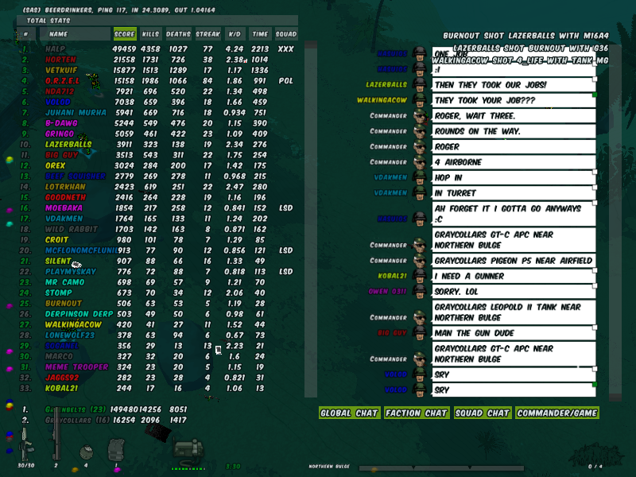Click the Graycollars (16) faction row
The image size is (636, 477).
pos(104,420)
